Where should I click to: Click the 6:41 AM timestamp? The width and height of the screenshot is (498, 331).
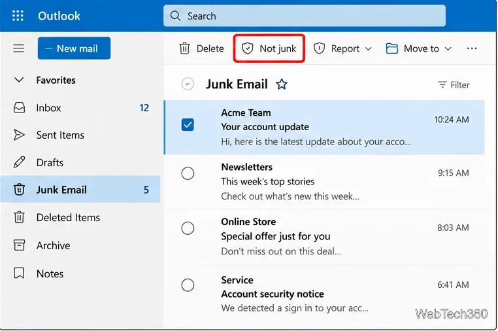(453, 285)
